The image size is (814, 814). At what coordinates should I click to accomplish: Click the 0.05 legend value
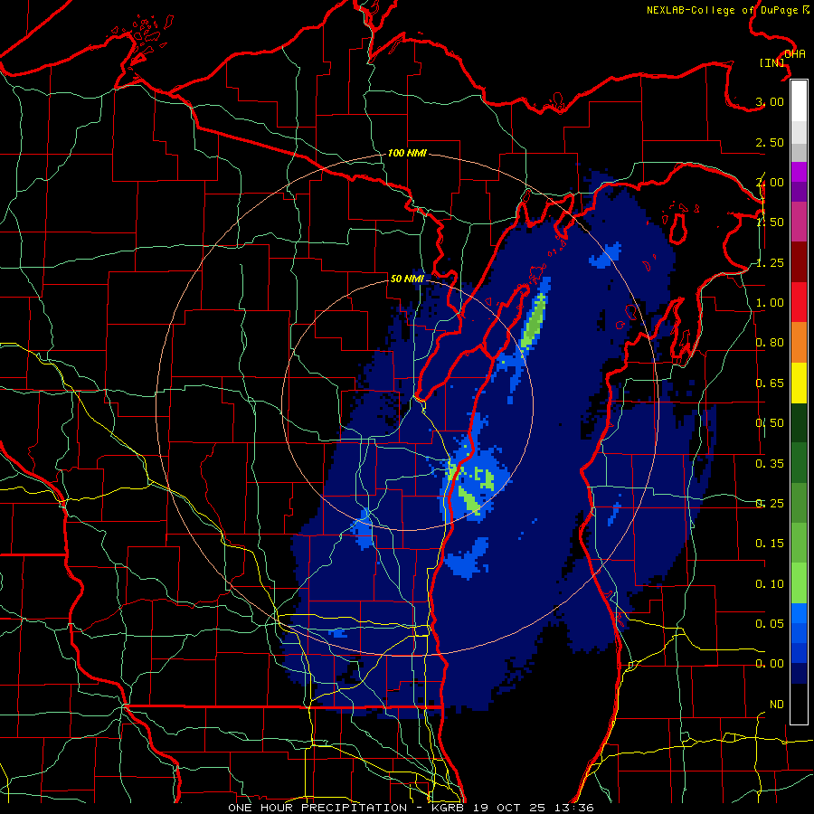coord(770,623)
